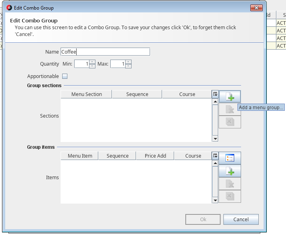Click the item picker icon in Group items

click(x=230, y=158)
